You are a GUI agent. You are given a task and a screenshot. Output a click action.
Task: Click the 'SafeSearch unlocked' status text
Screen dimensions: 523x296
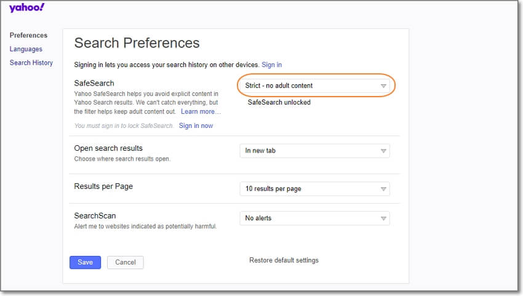click(x=279, y=103)
